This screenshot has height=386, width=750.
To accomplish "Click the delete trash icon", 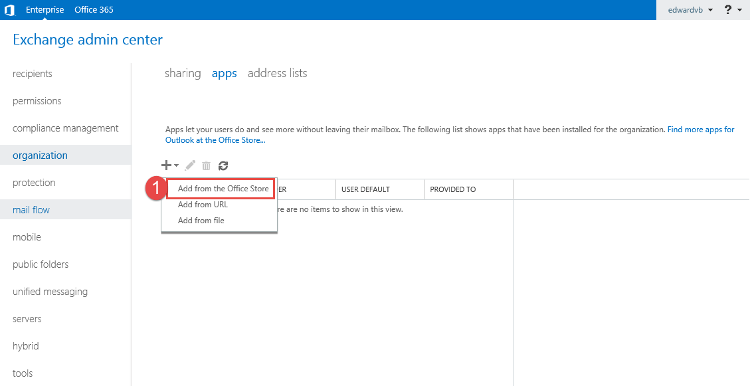I will 206,166.
